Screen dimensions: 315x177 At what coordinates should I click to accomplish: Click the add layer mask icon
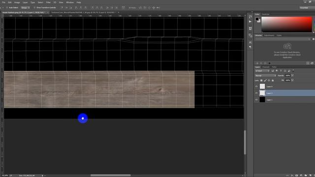(x=296, y=176)
